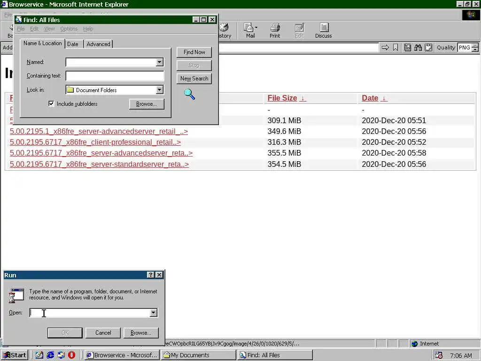Image resolution: width=481 pixels, height=361 pixels.
Task: Click the clipboard icon next to Quality
Action: (428, 47)
